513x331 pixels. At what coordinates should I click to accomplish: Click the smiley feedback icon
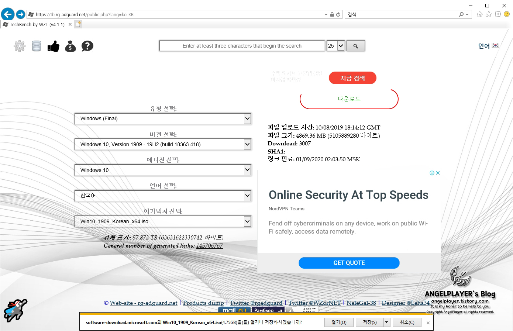(507, 14)
